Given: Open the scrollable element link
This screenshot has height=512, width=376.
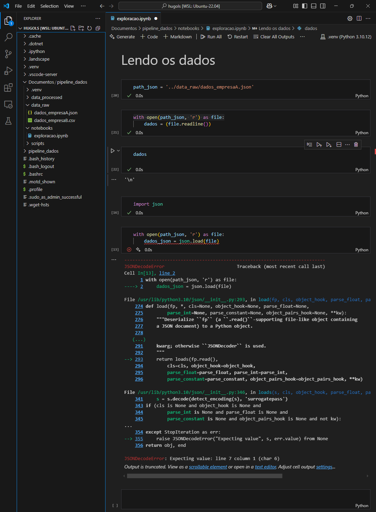Looking at the screenshot, I should 208,467.
